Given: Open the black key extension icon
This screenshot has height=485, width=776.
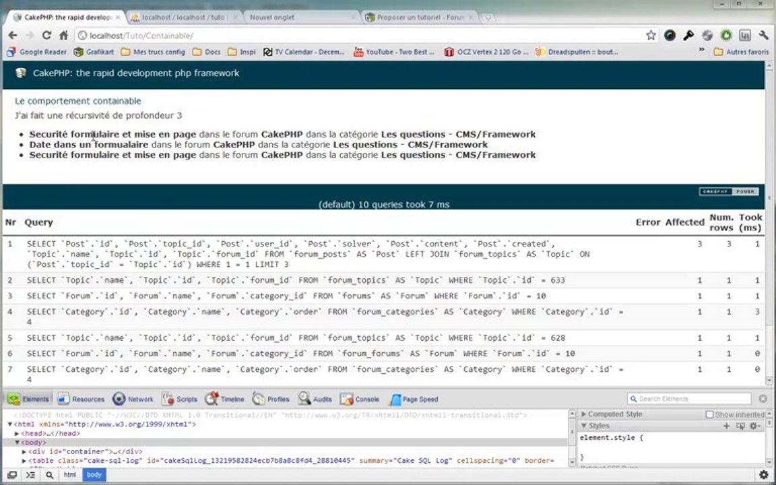Looking at the screenshot, I should tap(688, 35).
